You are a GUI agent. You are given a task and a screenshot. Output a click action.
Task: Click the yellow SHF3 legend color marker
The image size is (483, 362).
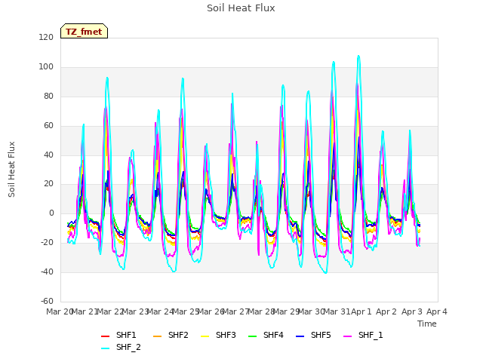(x=205, y=336)
